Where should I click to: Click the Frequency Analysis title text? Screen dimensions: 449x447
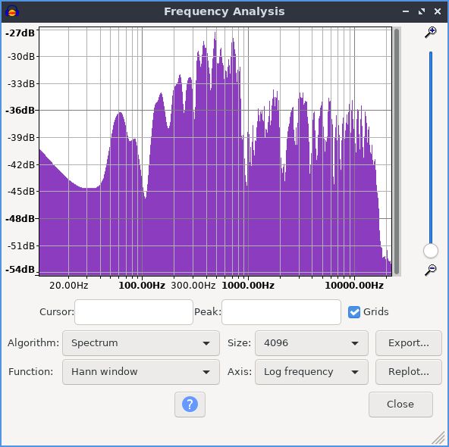224,11
